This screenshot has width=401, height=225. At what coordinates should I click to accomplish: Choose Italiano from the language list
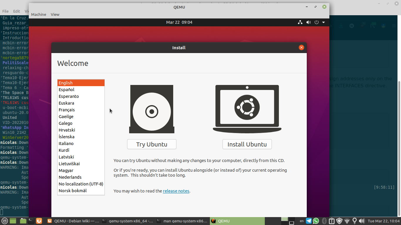pos(81,144)
